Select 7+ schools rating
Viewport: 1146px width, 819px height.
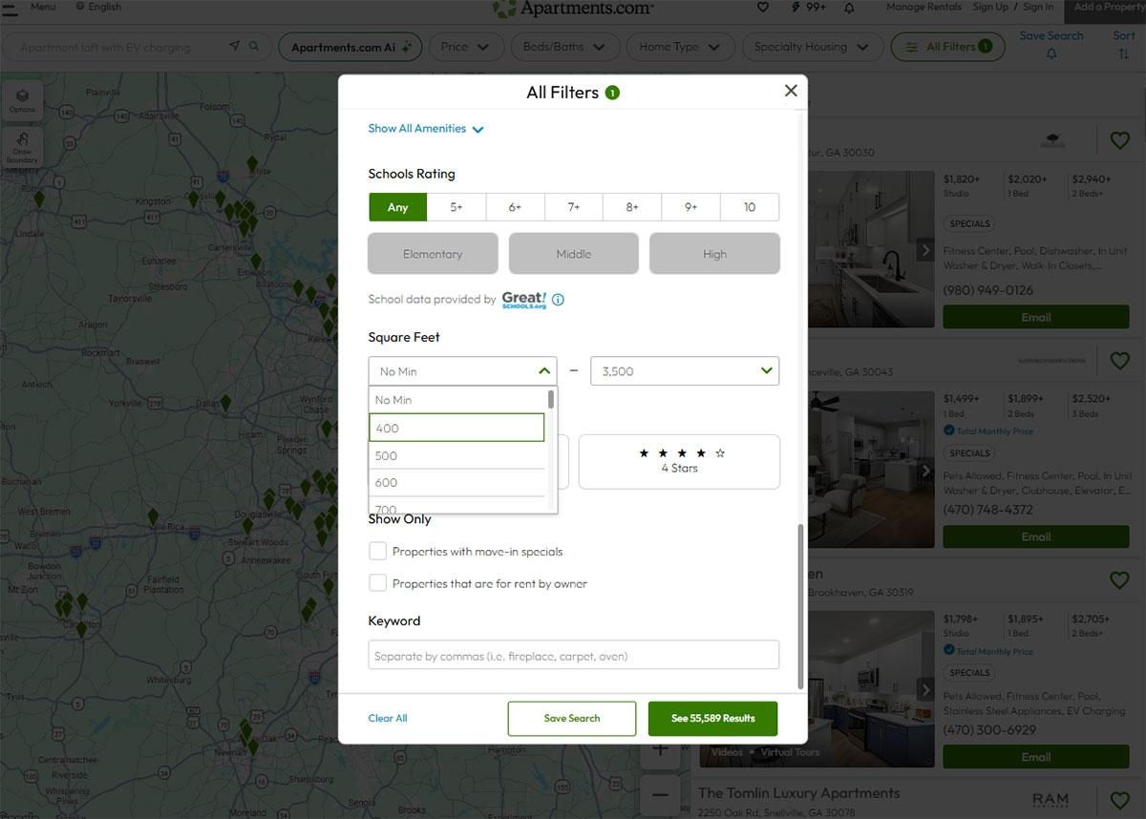[574, 207]
